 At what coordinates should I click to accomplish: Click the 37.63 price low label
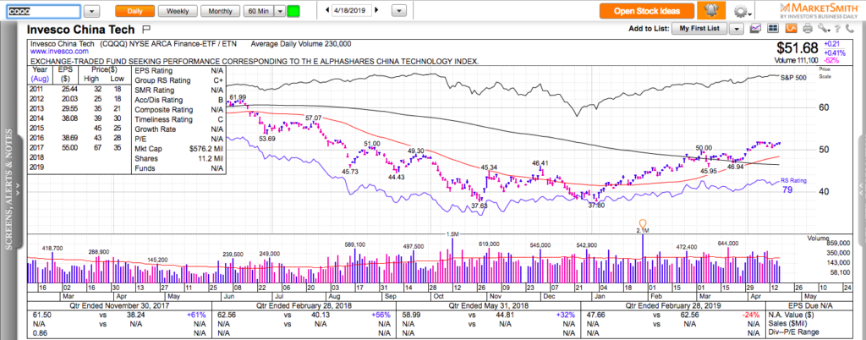(x=480, y=206)
